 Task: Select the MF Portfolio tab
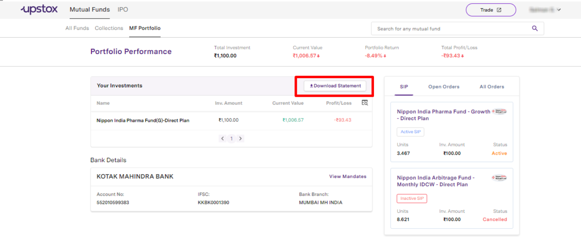click(145, 28)
